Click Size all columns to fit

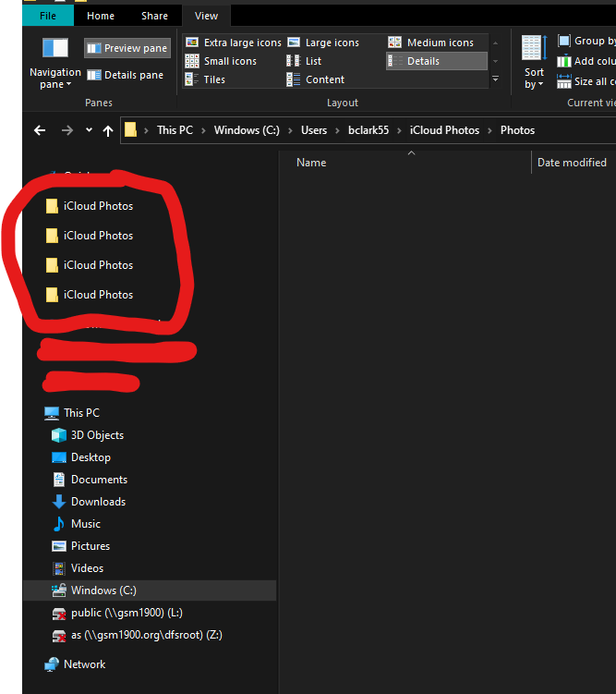pos(586,81)
